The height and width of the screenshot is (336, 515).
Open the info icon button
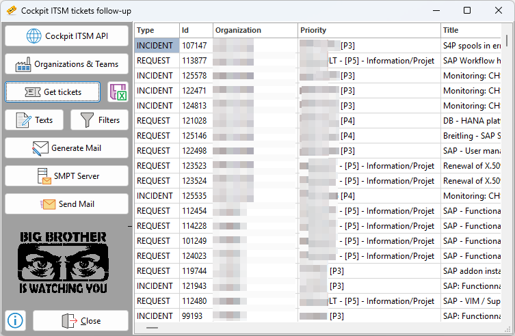click(x=16, y=320)
